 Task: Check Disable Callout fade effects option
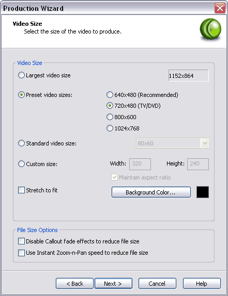(x=21, y=241)
